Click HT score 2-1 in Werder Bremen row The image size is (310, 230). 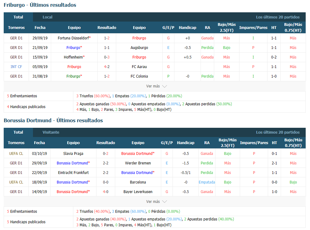[x=274, y=163]
